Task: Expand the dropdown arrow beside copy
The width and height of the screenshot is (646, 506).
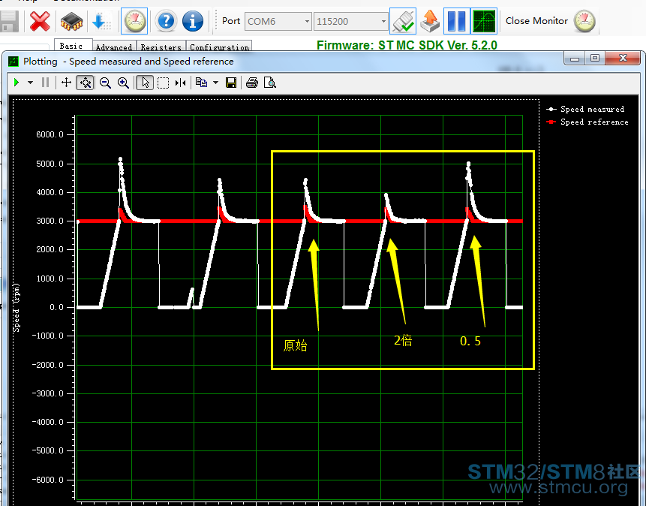Action: click(x=215, y=83)
